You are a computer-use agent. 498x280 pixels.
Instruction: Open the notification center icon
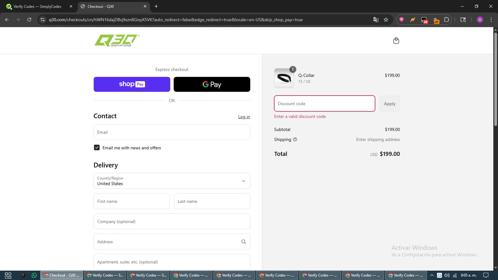point(486,275)
